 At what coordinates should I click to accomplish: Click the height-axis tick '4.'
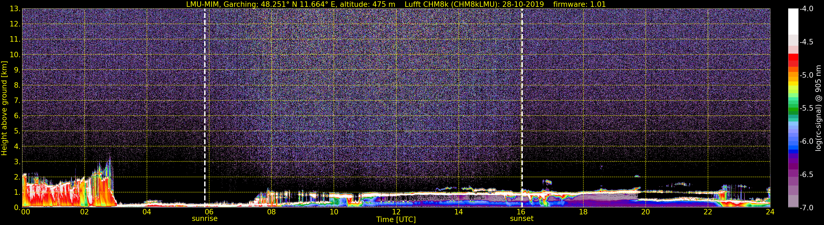pyautogui.click(x=17, y=146)
